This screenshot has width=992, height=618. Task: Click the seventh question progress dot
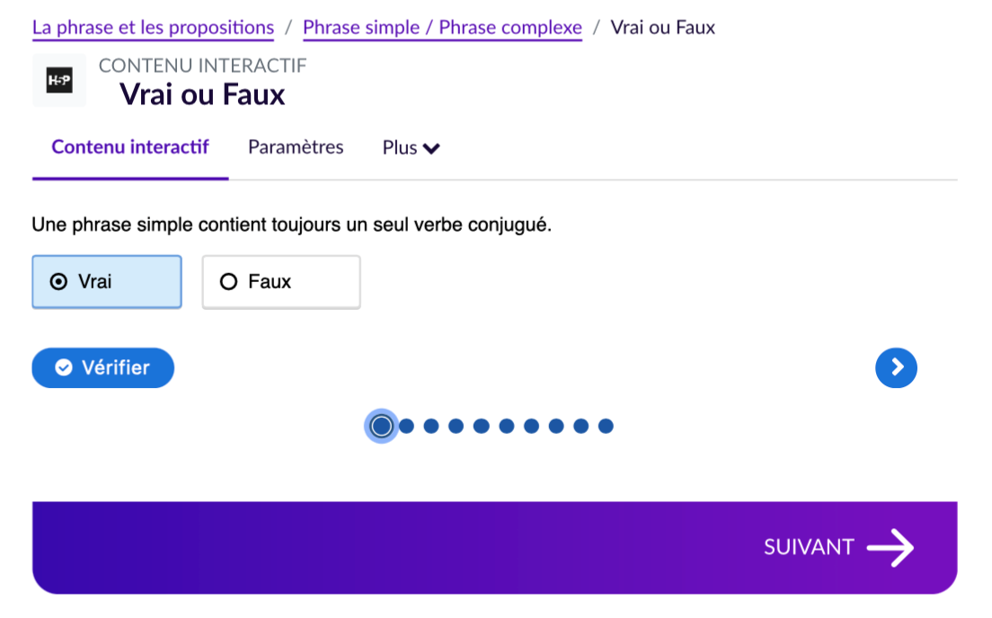(x=531, y=426)
